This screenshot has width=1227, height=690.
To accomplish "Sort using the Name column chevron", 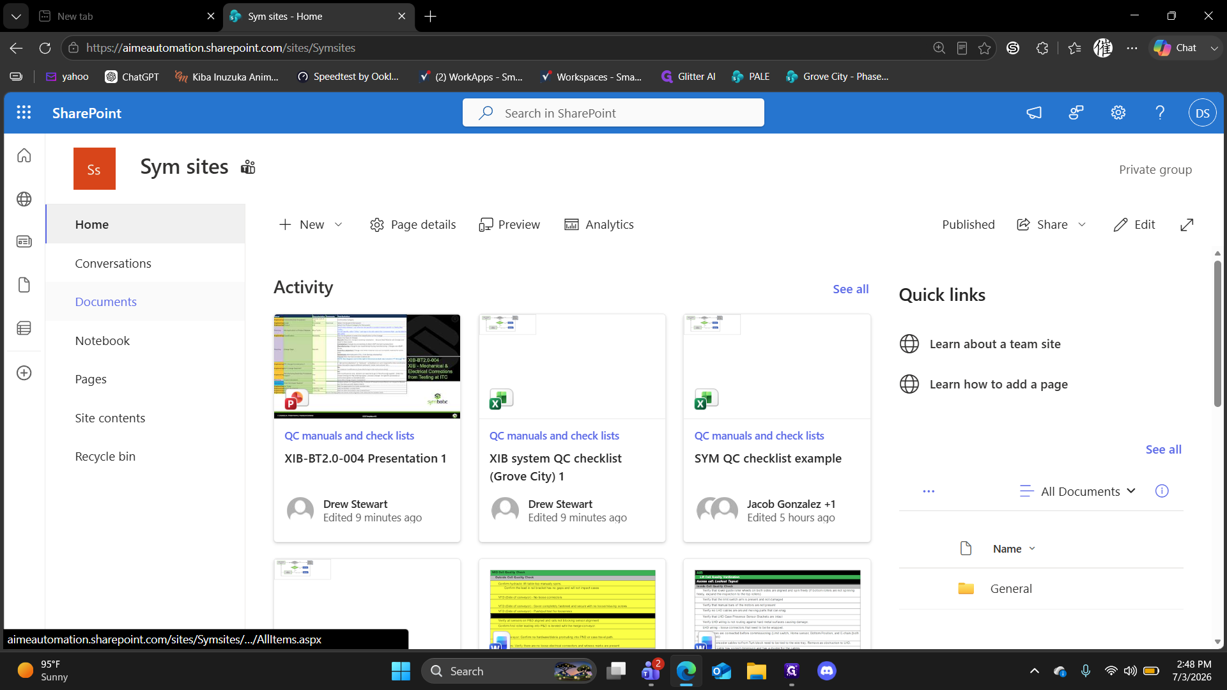I will (1032, 549).
